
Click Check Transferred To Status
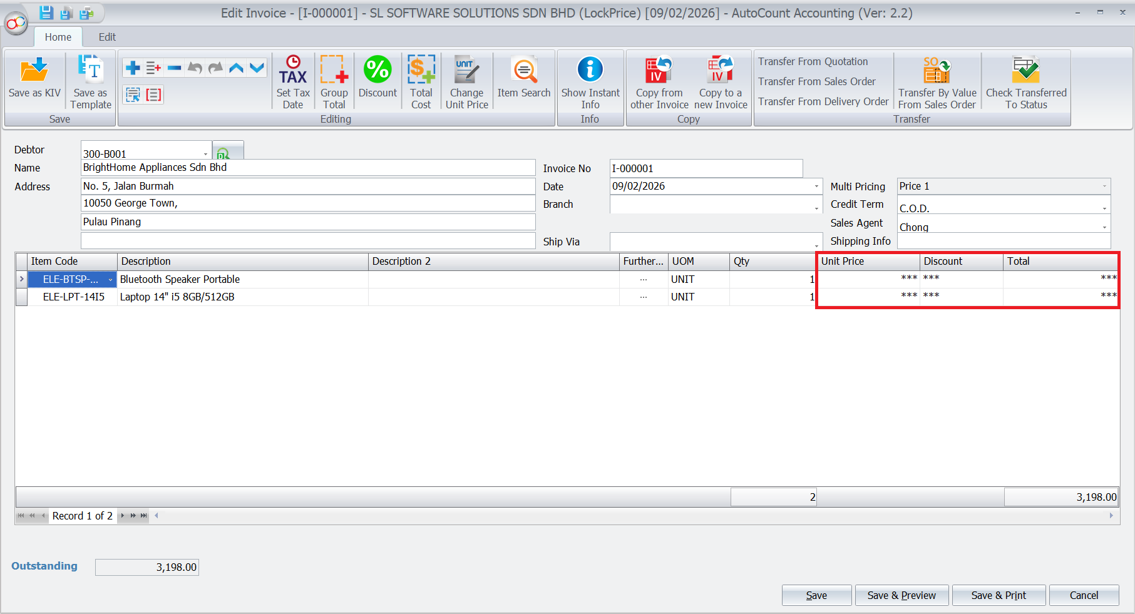[1025, 82]
